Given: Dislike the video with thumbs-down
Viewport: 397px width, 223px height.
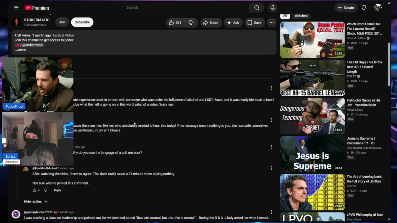Looking at the screenshot, I should pyautogui.click(x=191, y=23).
